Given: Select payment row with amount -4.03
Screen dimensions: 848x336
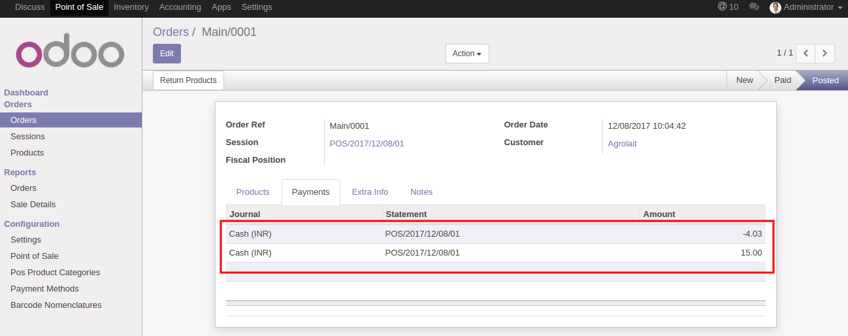Looking at the screenshot, I should point(496,234).
